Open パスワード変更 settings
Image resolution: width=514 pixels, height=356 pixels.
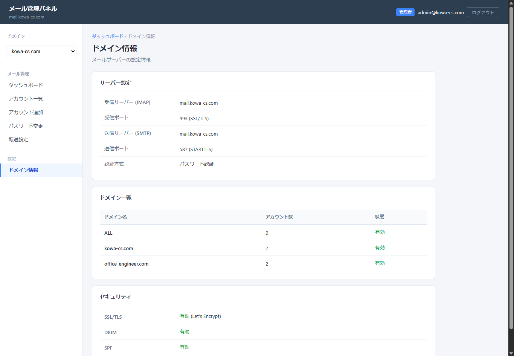click(x=25, y=126)
